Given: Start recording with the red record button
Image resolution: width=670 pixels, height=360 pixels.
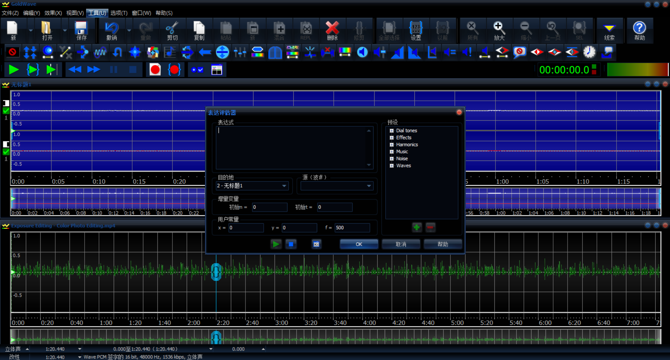Looking at the screenshot, I should point(155,70).
